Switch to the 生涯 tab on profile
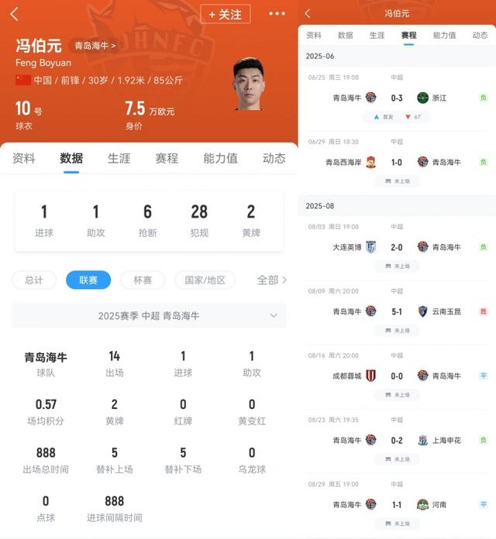 pos(119,158)
